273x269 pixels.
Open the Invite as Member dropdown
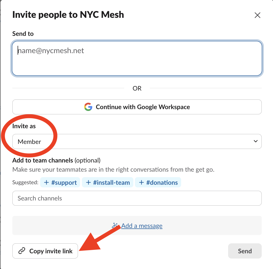[137, 142]
